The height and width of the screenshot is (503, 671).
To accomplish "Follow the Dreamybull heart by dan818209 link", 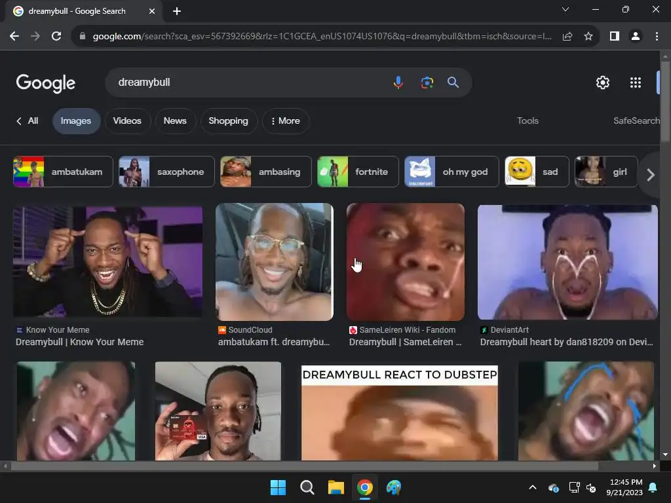I will [567, 342].
